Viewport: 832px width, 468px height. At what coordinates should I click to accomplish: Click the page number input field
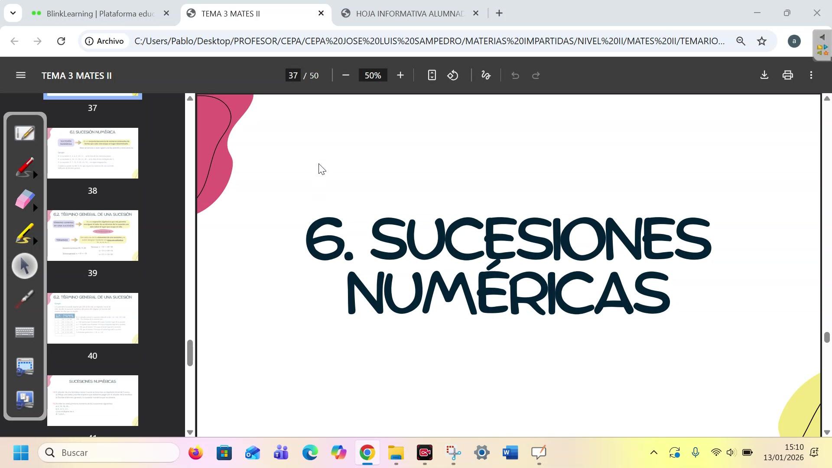click(x=293, y=75)
